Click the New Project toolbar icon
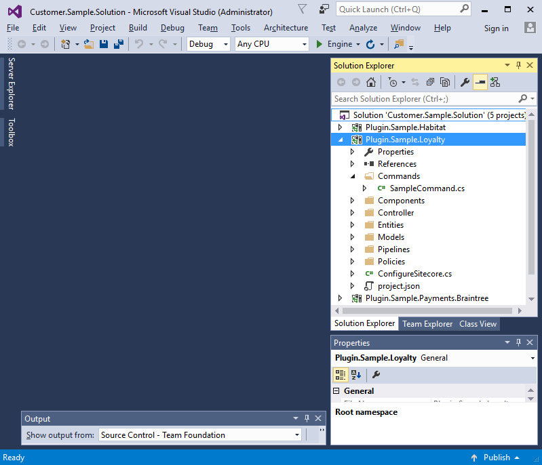The image size is (542, 465). [x=65, y=44]
